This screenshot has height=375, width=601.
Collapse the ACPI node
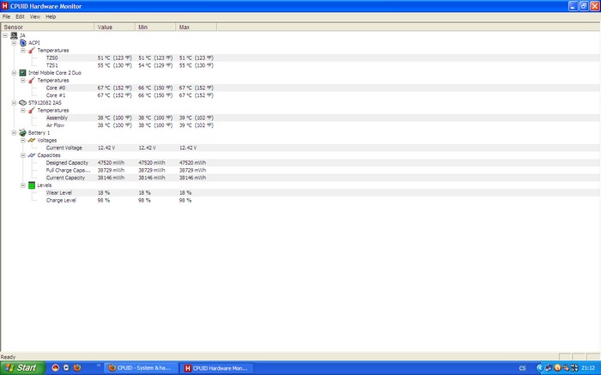point(15,43)
